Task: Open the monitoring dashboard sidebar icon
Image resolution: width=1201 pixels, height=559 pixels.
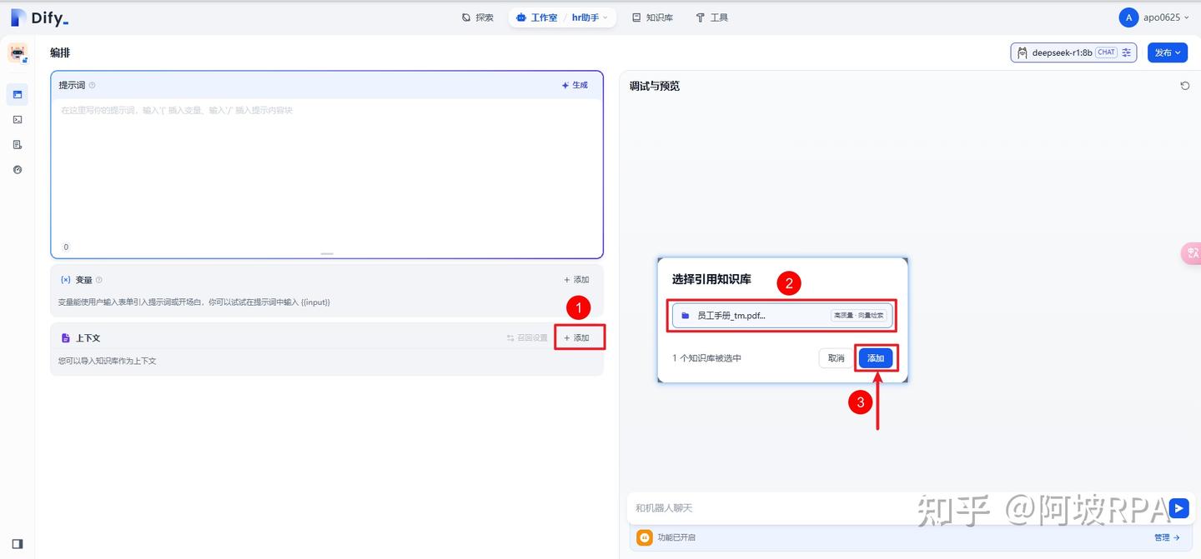Action: [x=17, y=169]
